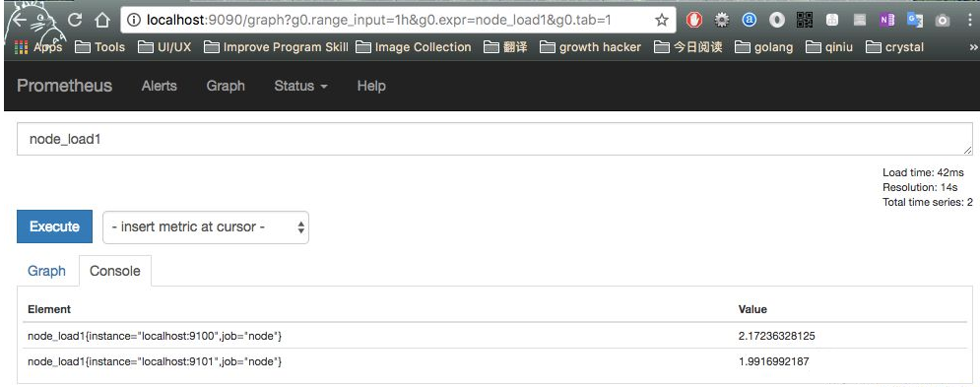This screenshot has width=980, height=387.
Task: Click the Element column header
Action: pos(49,309)
